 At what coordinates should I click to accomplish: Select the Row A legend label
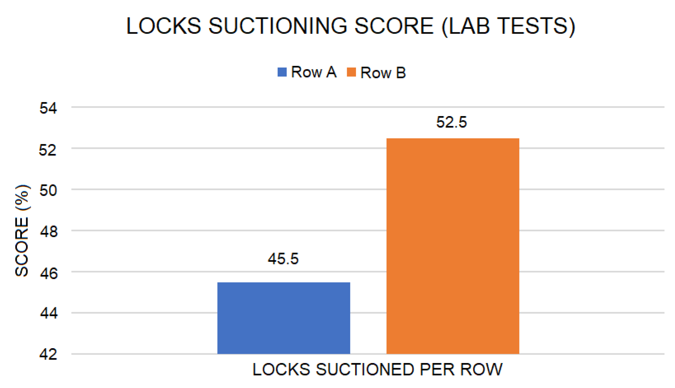click(314, 72)
